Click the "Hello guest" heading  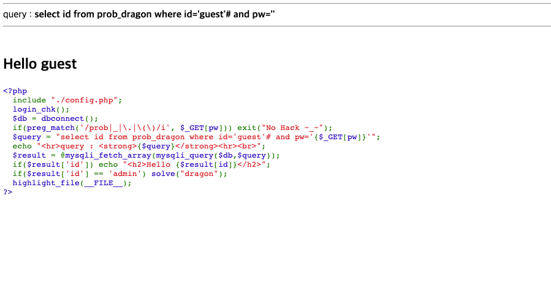[x=40, y=64]
